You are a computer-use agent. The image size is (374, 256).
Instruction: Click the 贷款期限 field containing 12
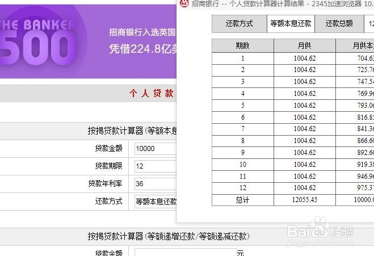(156, 166)
